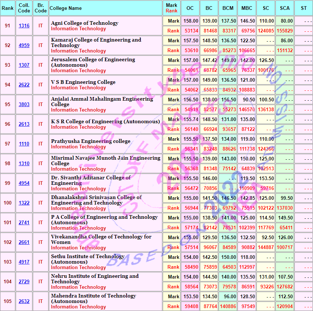Click college code 1110 link
313x311 pixels.
click(x=24, y=144)
